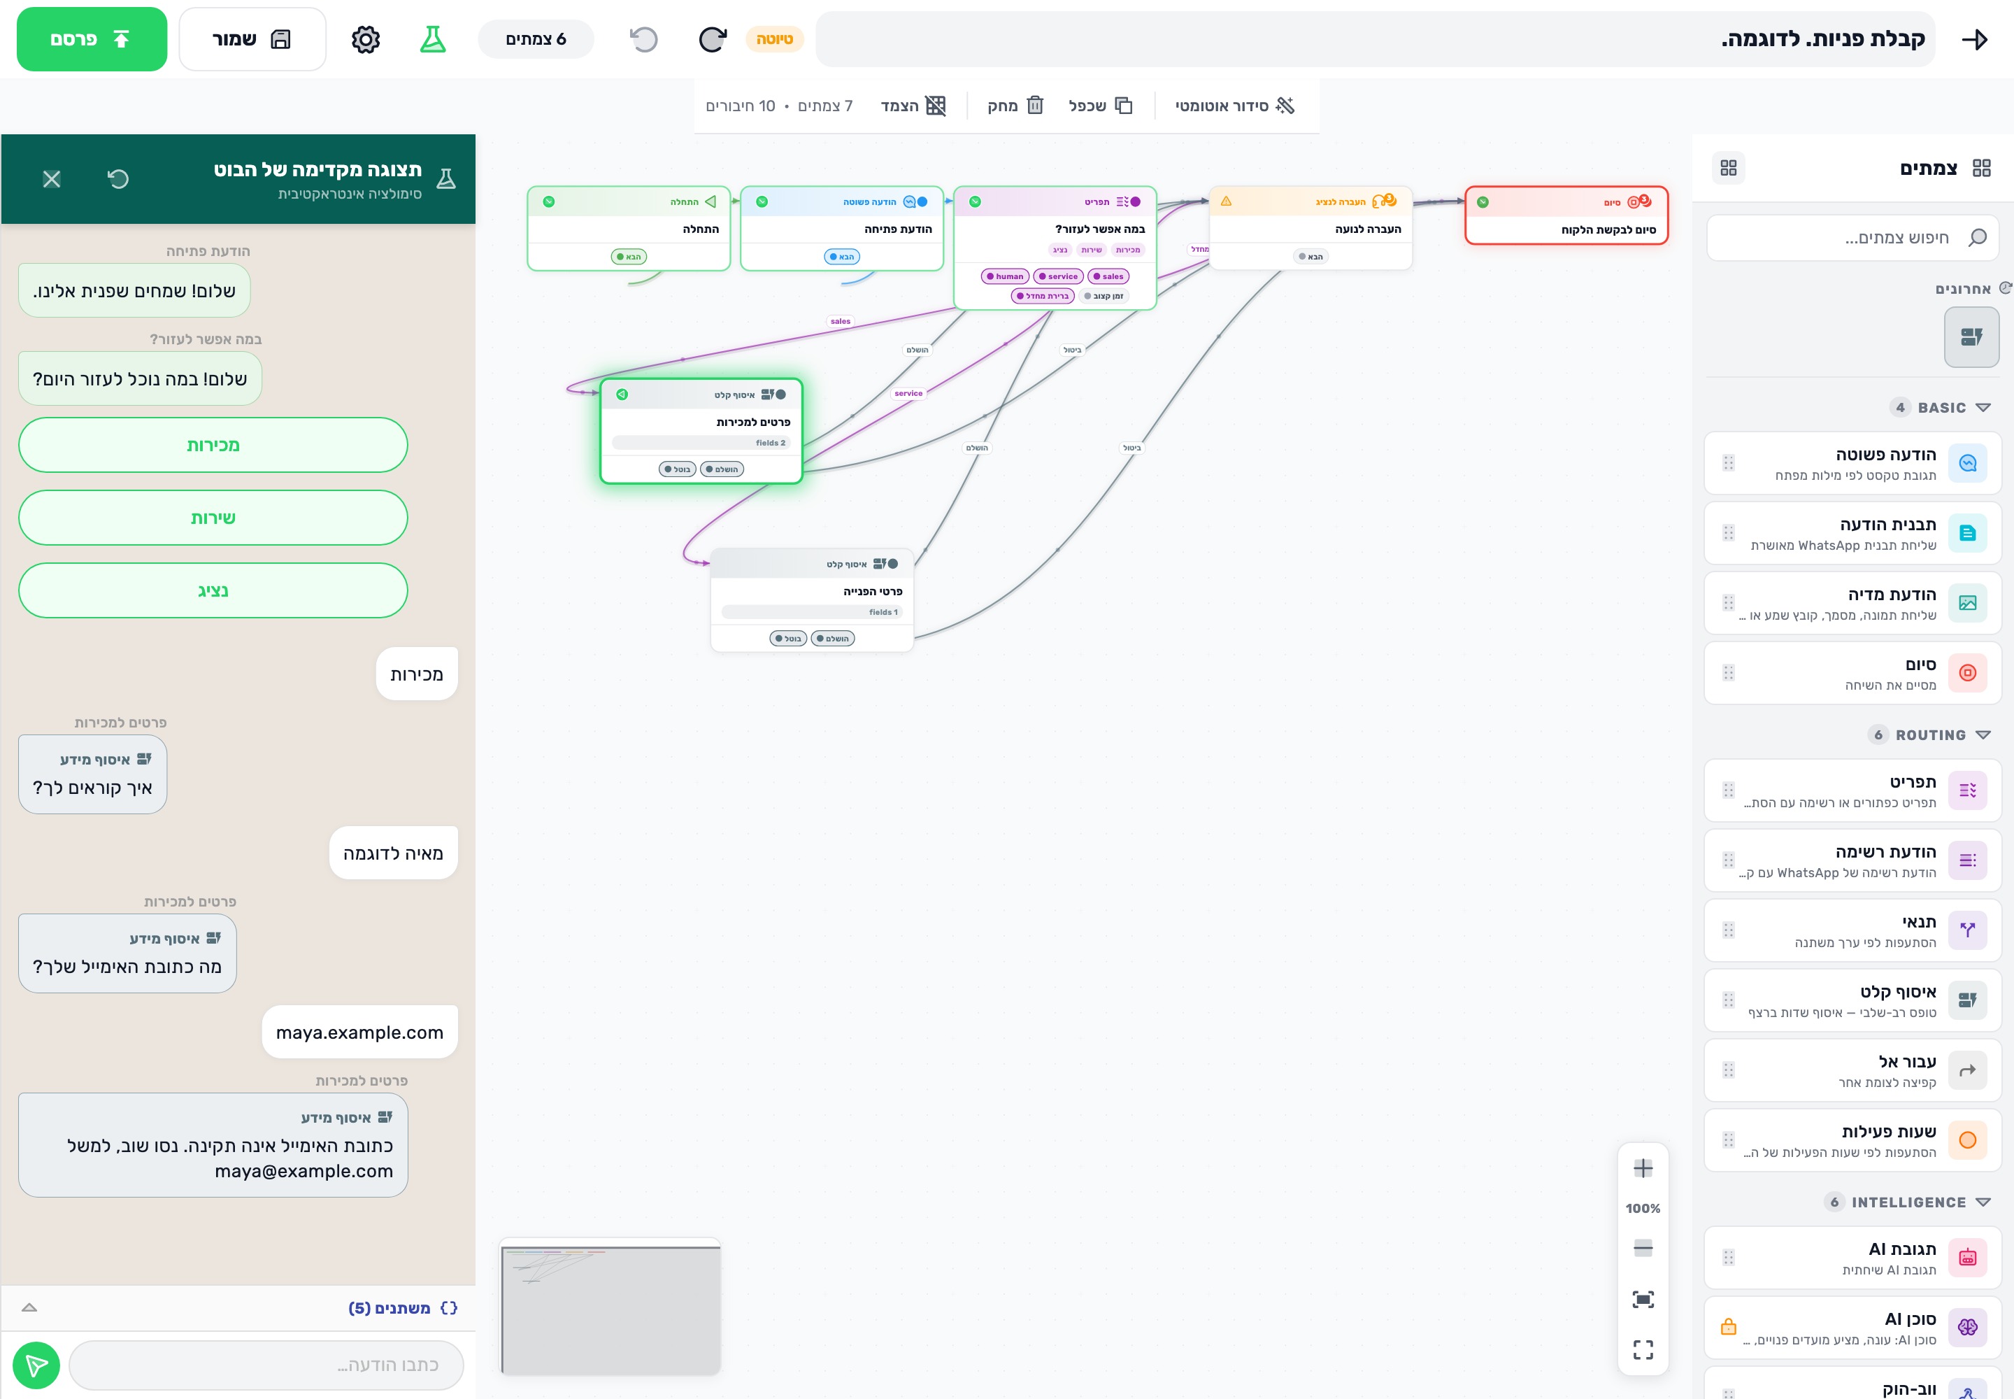Edit the bot name field קבלת פניות
Screen dimensions: 2014x1399
coord(1375,39)
